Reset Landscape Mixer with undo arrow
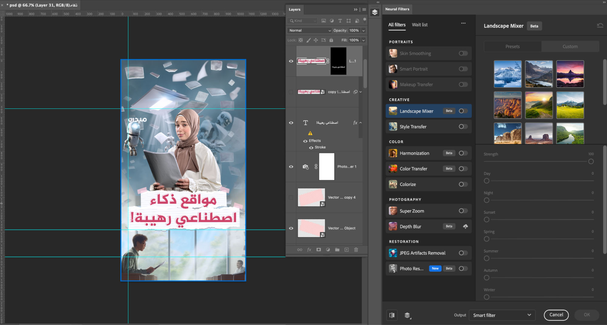The image size is (607, 325). coord(600,25)
